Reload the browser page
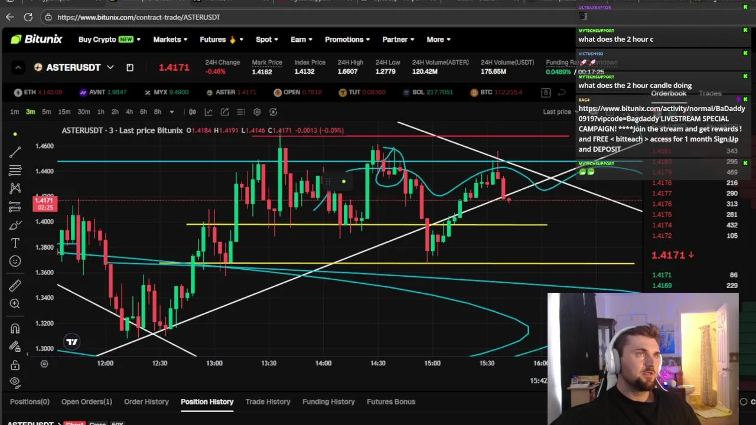756x425 pixels. 28,17
